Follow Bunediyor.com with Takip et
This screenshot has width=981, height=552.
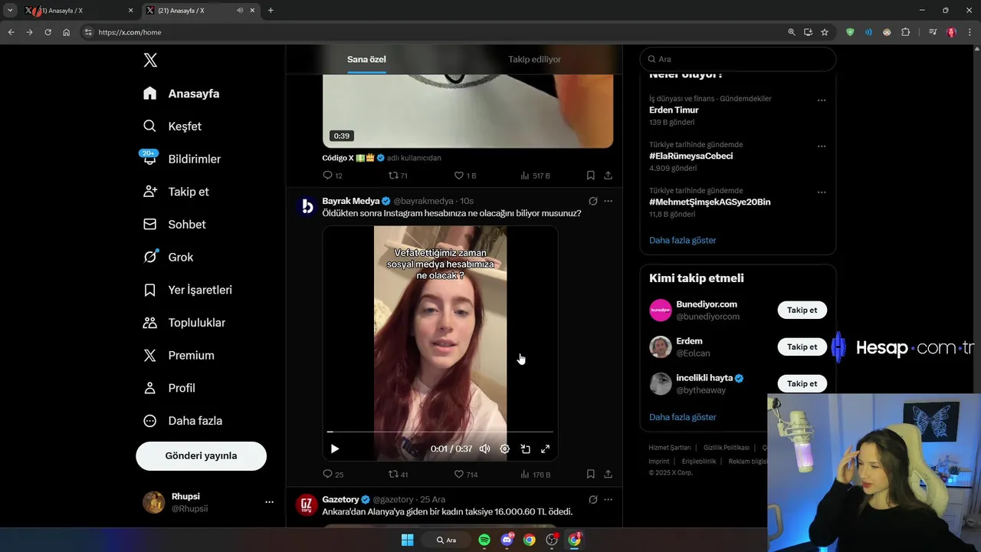coord(802,310)
